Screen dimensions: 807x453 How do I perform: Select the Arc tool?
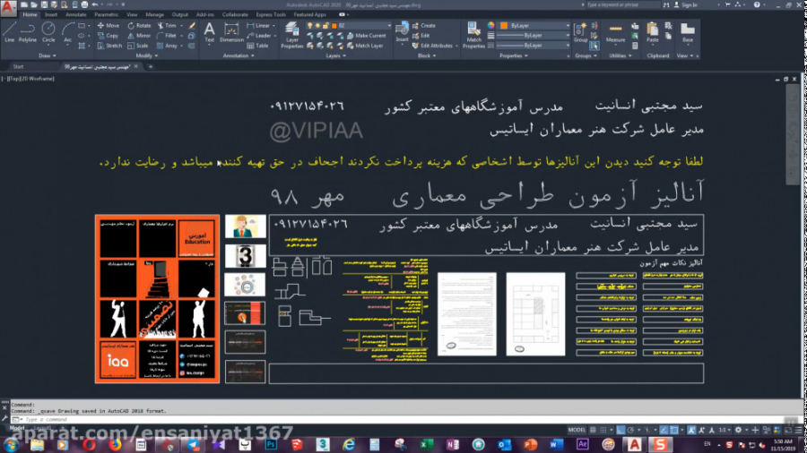pos(67,31)
